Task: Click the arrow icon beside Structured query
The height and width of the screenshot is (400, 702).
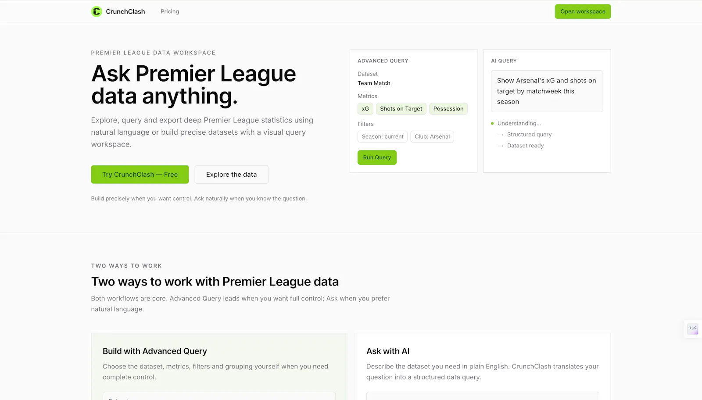Action: pyautogui.click(x=501, y=135)
